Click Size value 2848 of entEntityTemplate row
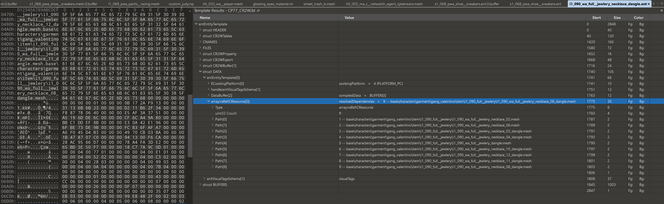The width and height of the screenshot is (664, 204). pos(611,24)
